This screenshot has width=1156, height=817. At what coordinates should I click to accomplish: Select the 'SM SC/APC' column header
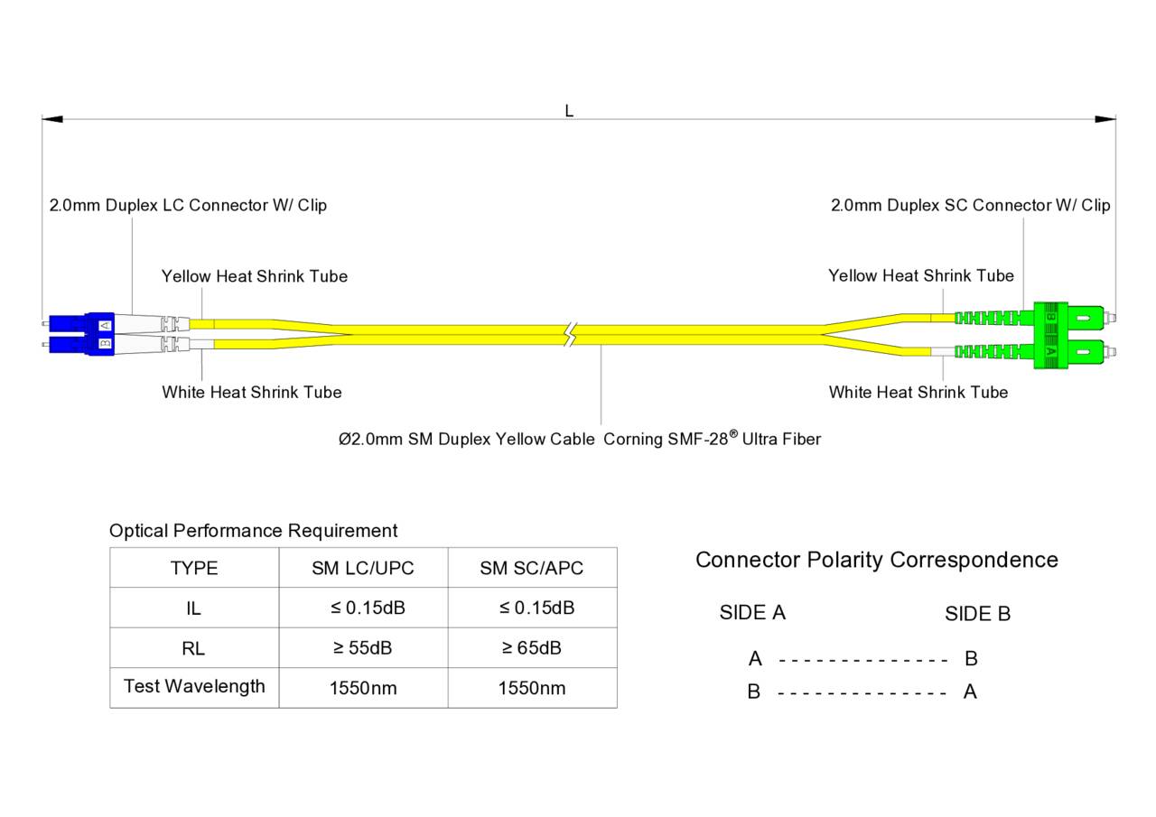click(x=531, y=568)
